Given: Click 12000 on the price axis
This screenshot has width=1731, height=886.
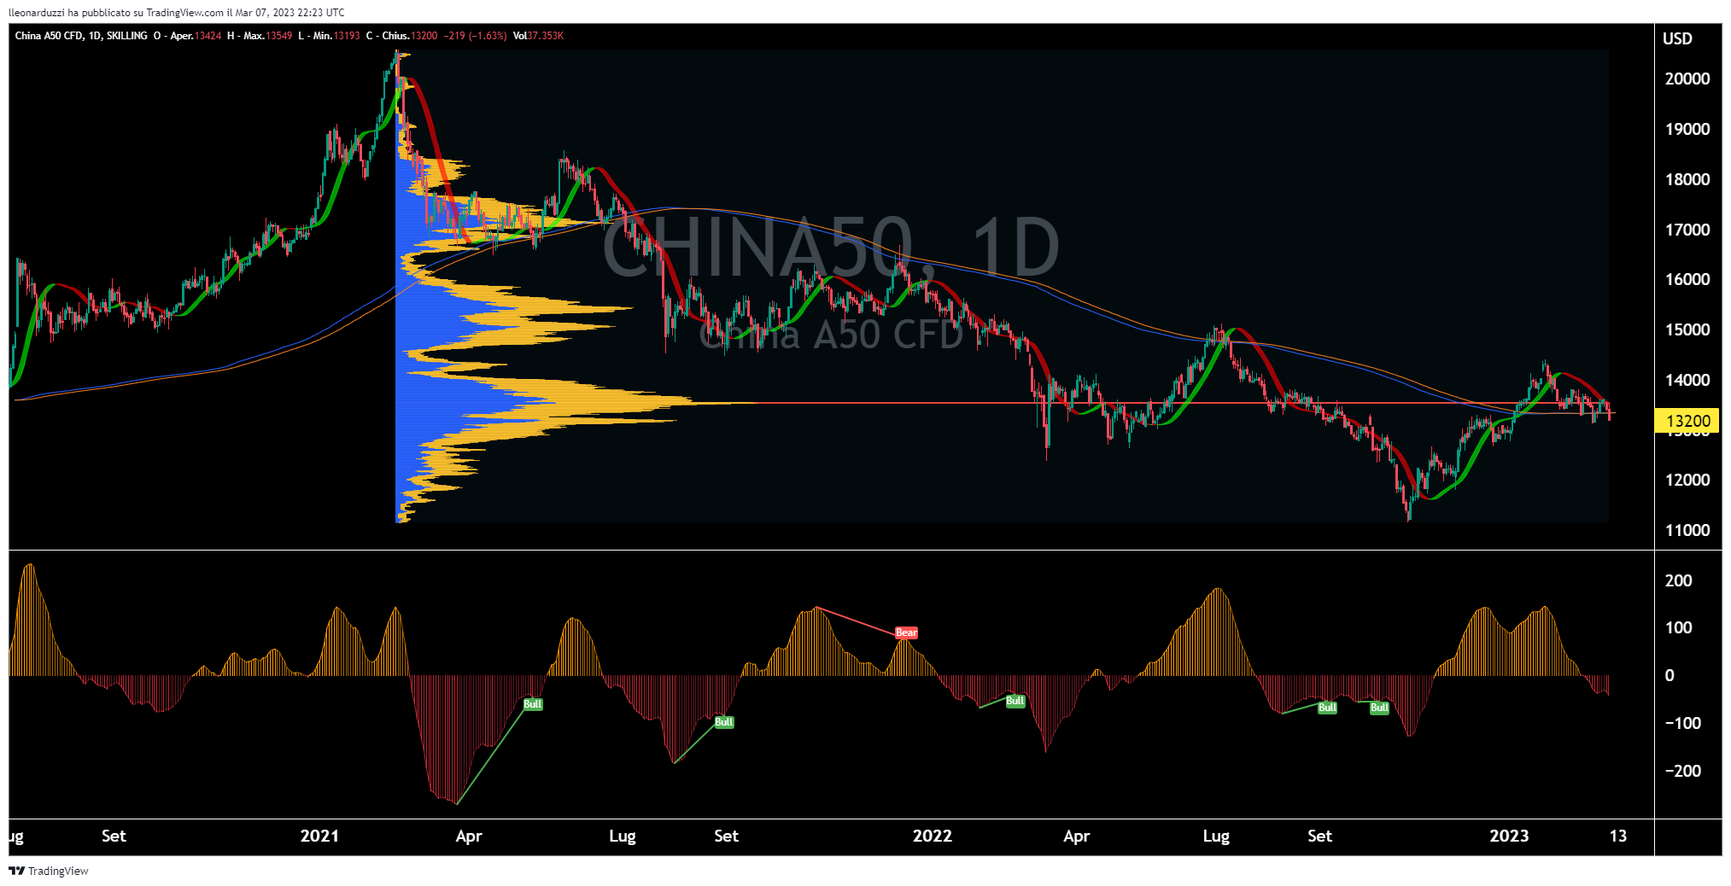Looking at the screenshot, I should pyautogui.click(x=1687, y=480).
